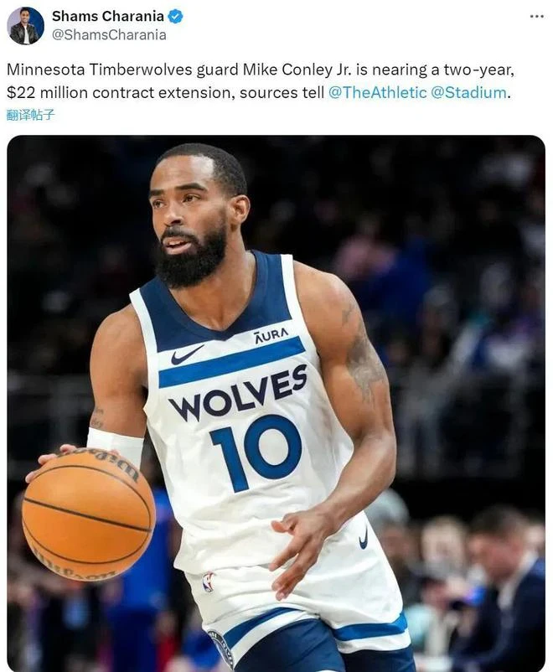553x672 pixels.
Task: Click the player's face in the photo
Action: tap(192, 216)
